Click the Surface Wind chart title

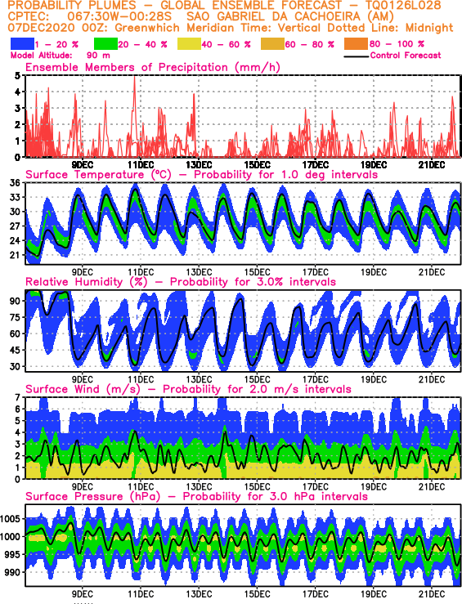pyautogui.click(x=188, y=389)
